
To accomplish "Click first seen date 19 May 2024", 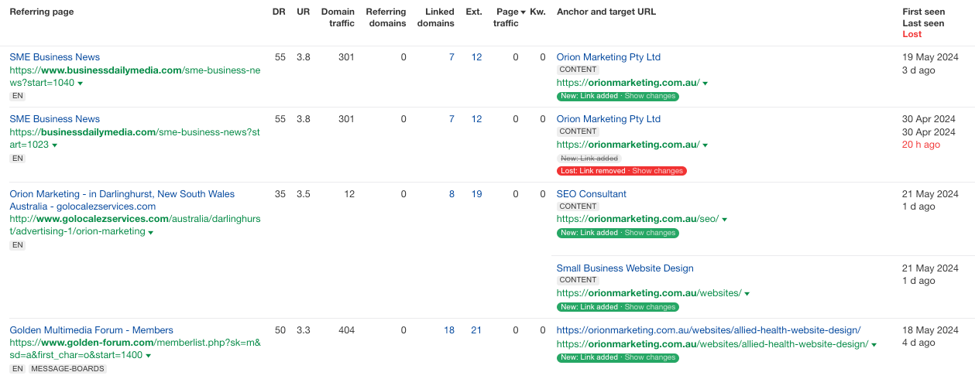I will (x=930, y=57).
